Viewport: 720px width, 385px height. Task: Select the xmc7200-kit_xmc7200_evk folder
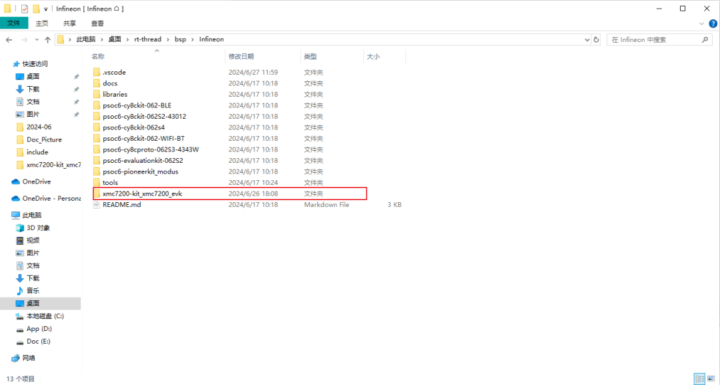142,194
